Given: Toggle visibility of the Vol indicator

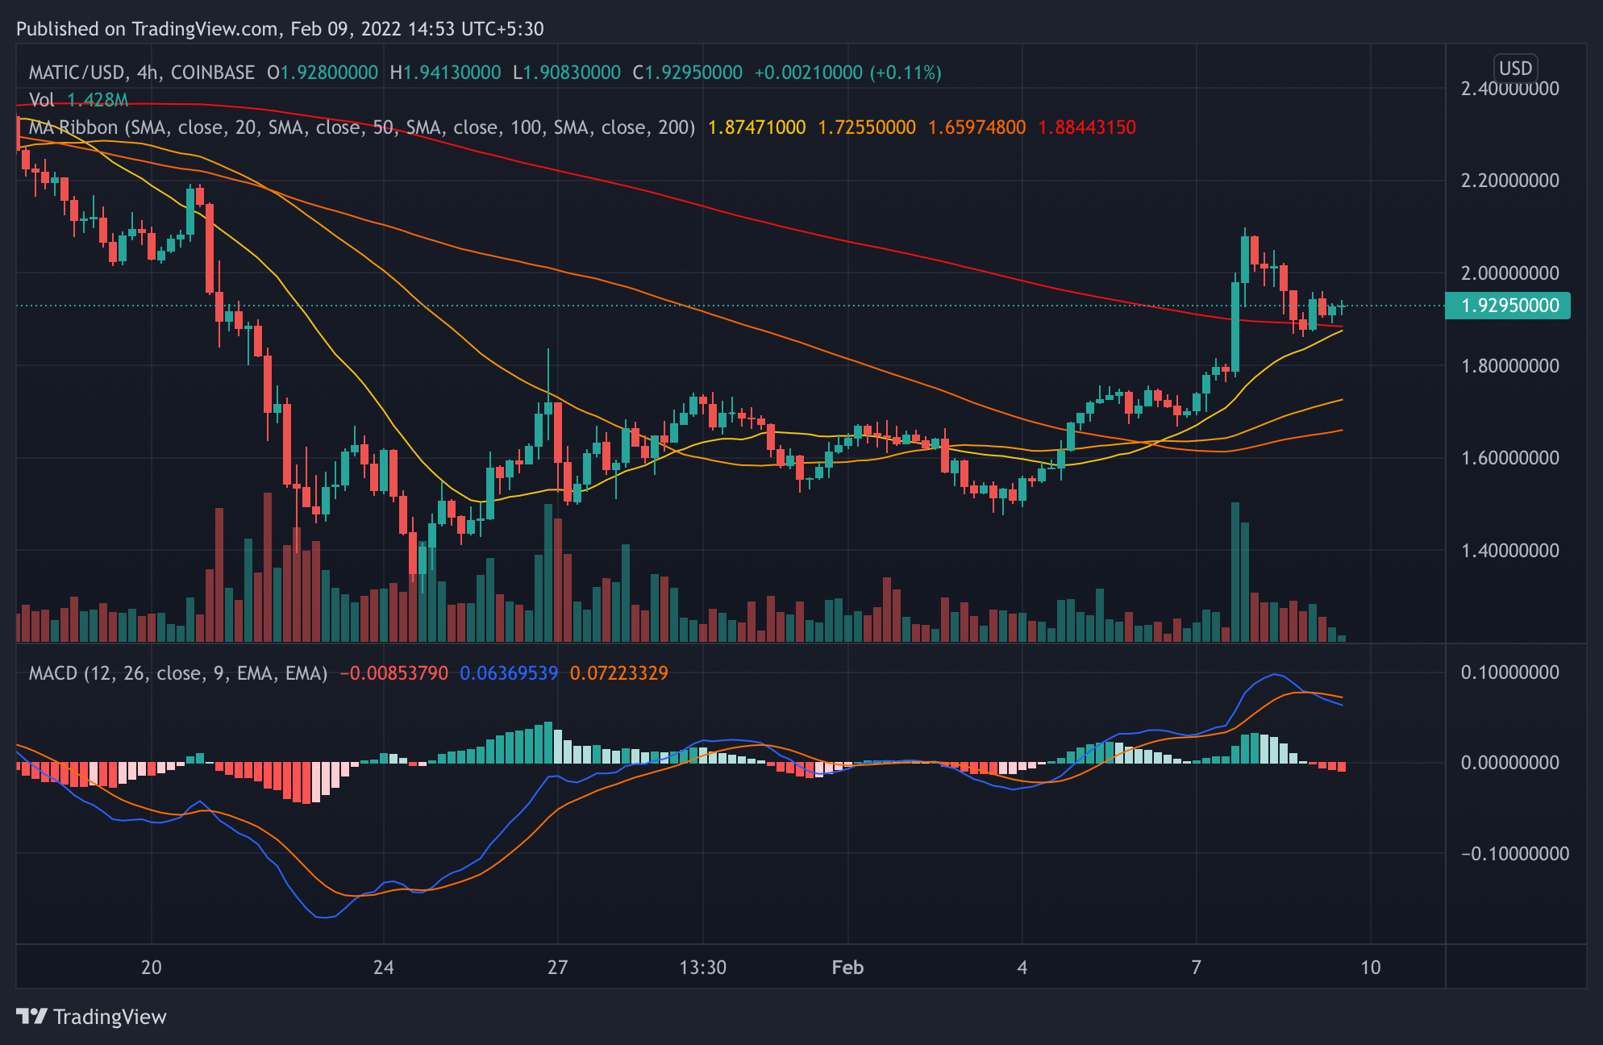Looking at the screenshot, I should pyautogui.click(x=40, y=98).
